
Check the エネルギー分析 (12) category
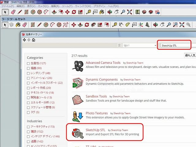[28, 103]
